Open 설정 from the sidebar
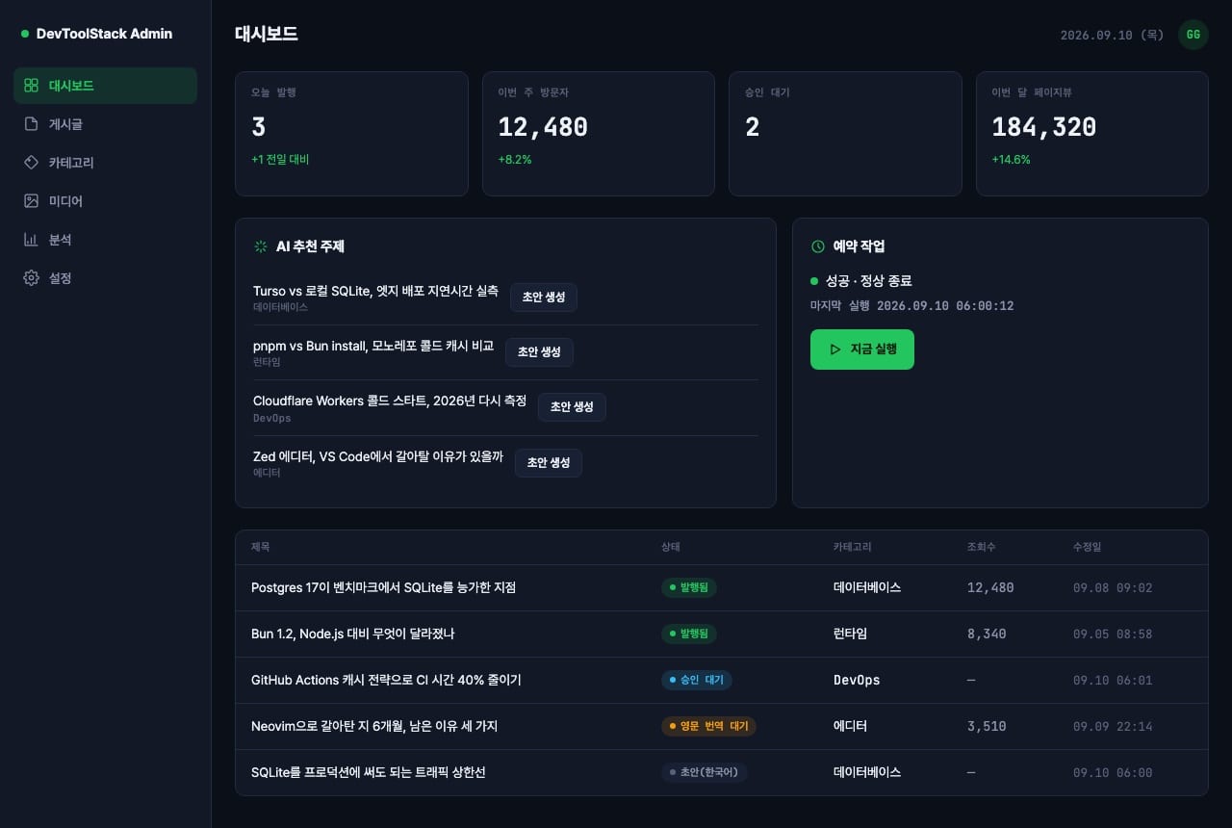The image size is (1232, 828). tap(106, 278)
